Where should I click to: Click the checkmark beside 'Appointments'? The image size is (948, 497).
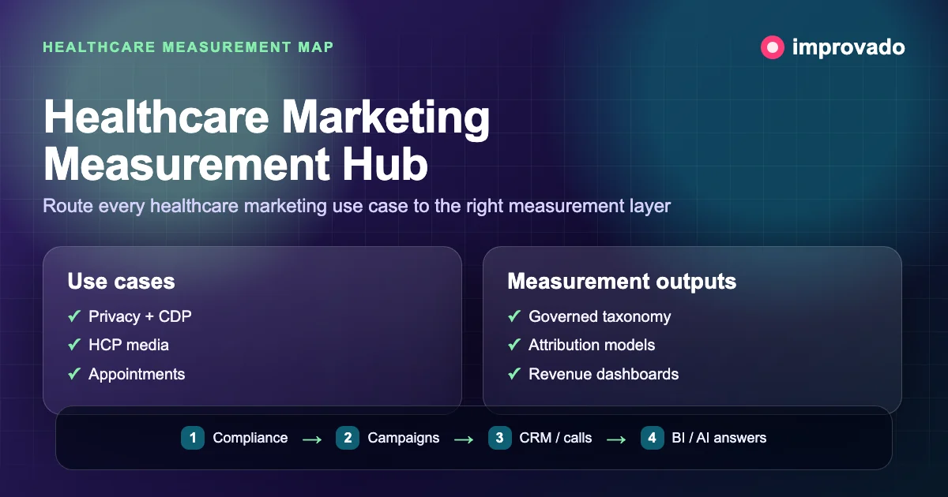coord(74,374)
